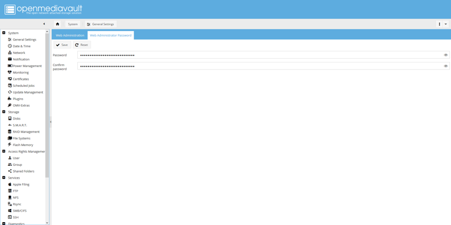This screenshot has width=451, height=225.
Task: Reveal the Confirm password field with eye icon
Action: 445,66
